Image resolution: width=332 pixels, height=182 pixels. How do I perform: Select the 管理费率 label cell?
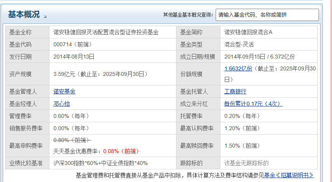(27, 116)
